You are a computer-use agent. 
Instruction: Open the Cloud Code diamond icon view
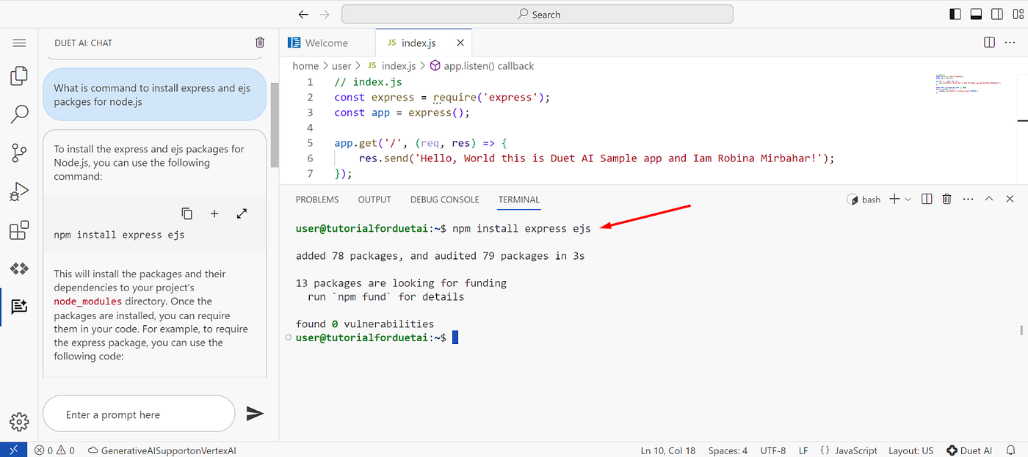[19, 268]
